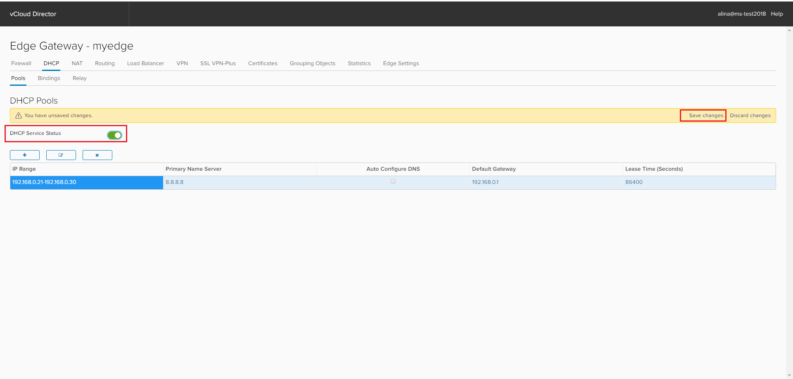Select the VPN tab
The image size is (793, 379).
(182, 63)
